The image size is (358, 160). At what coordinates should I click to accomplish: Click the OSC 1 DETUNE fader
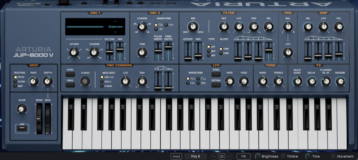click(x=110, y=51)
